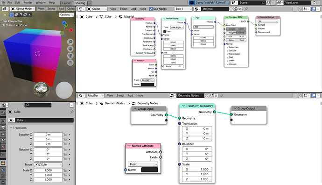Image resolution: width=322 pixels, height=185 pixels.
Task: Adjust Alpha slider in Principled BSDF
Action: [x=236, y=40]
